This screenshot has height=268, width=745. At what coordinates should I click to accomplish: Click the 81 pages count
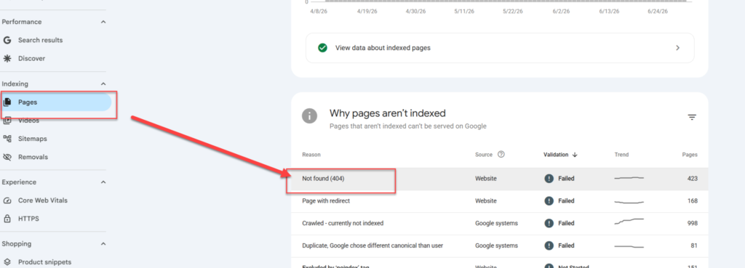(x=694, y=245)
